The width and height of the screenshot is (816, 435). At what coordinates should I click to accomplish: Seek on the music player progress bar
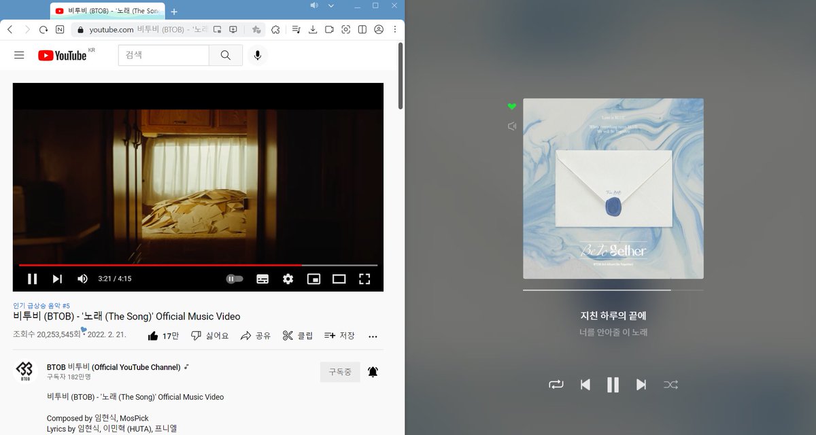click(613, 290)
